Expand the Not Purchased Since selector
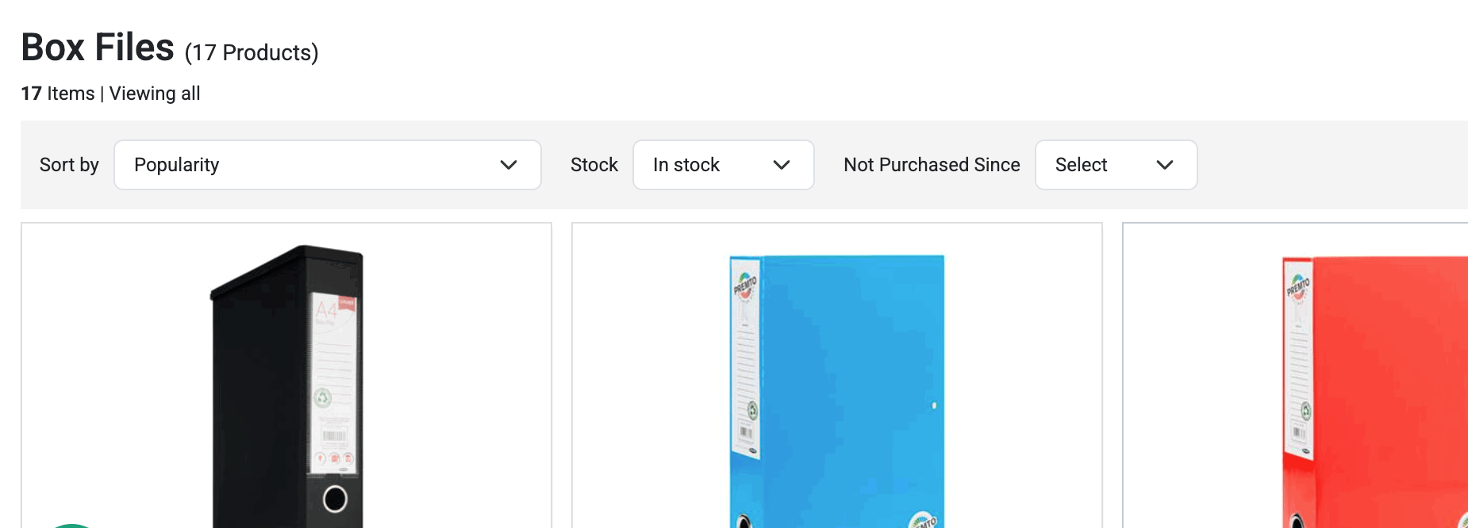The image size is (1468, 528). 1115,165
